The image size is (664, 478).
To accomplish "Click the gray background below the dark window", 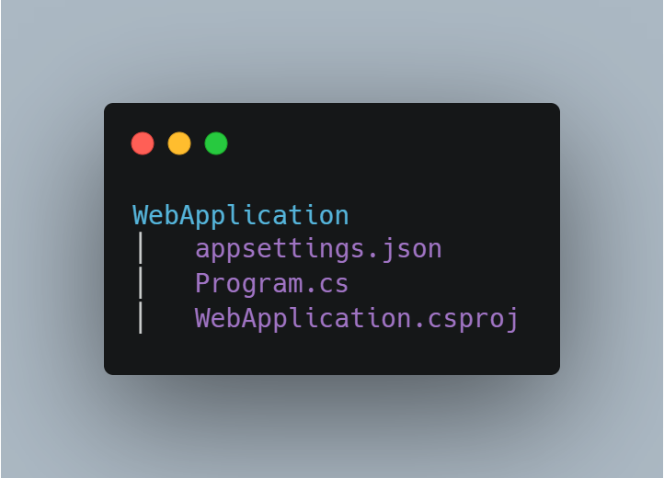I will (332, 427).
